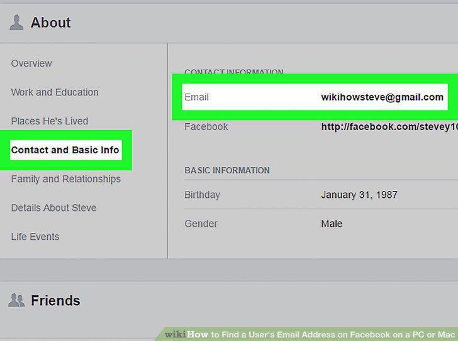The width and height of the screenshot is (458, 341).
Task: Click the Friends two-people icon
Action: coord(16,300)
